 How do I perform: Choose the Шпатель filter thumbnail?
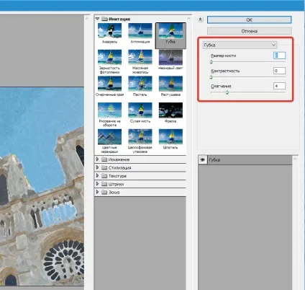coord(170,137)
